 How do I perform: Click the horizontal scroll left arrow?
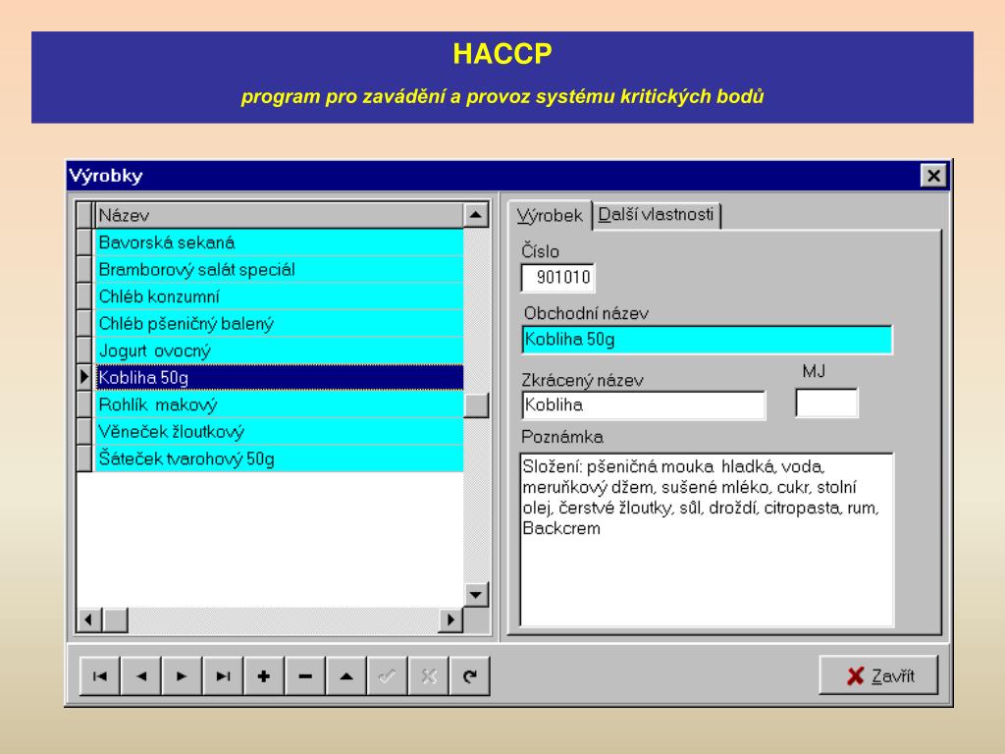coord(89,619)
